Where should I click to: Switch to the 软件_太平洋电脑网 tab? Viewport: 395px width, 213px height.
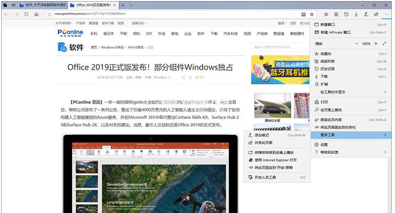43,5
